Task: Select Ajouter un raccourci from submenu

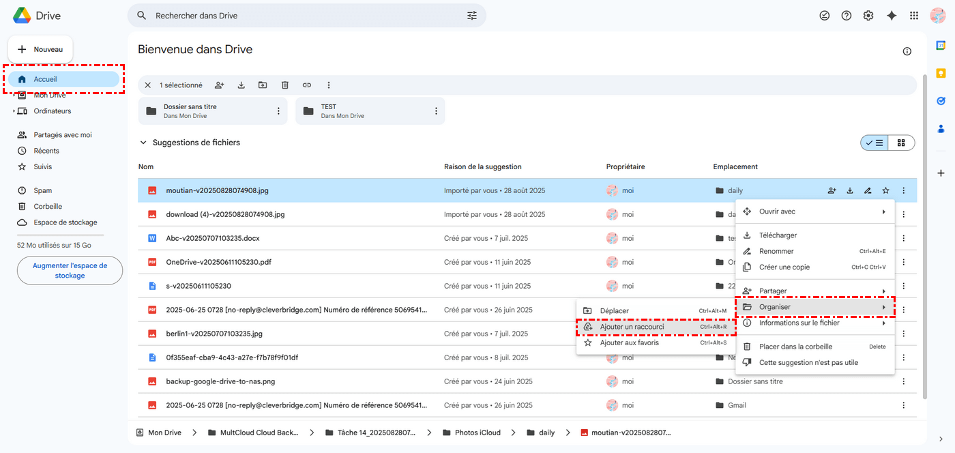Action: (x=632, y=327)
